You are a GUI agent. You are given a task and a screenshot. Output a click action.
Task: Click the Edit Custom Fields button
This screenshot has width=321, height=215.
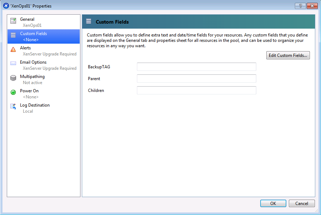click(x=288, y=55)
